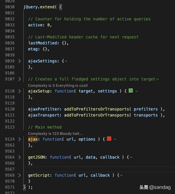175x194 pixels.
Task: Expand the folded ajaxSetup function
Action: click(20, 91)
